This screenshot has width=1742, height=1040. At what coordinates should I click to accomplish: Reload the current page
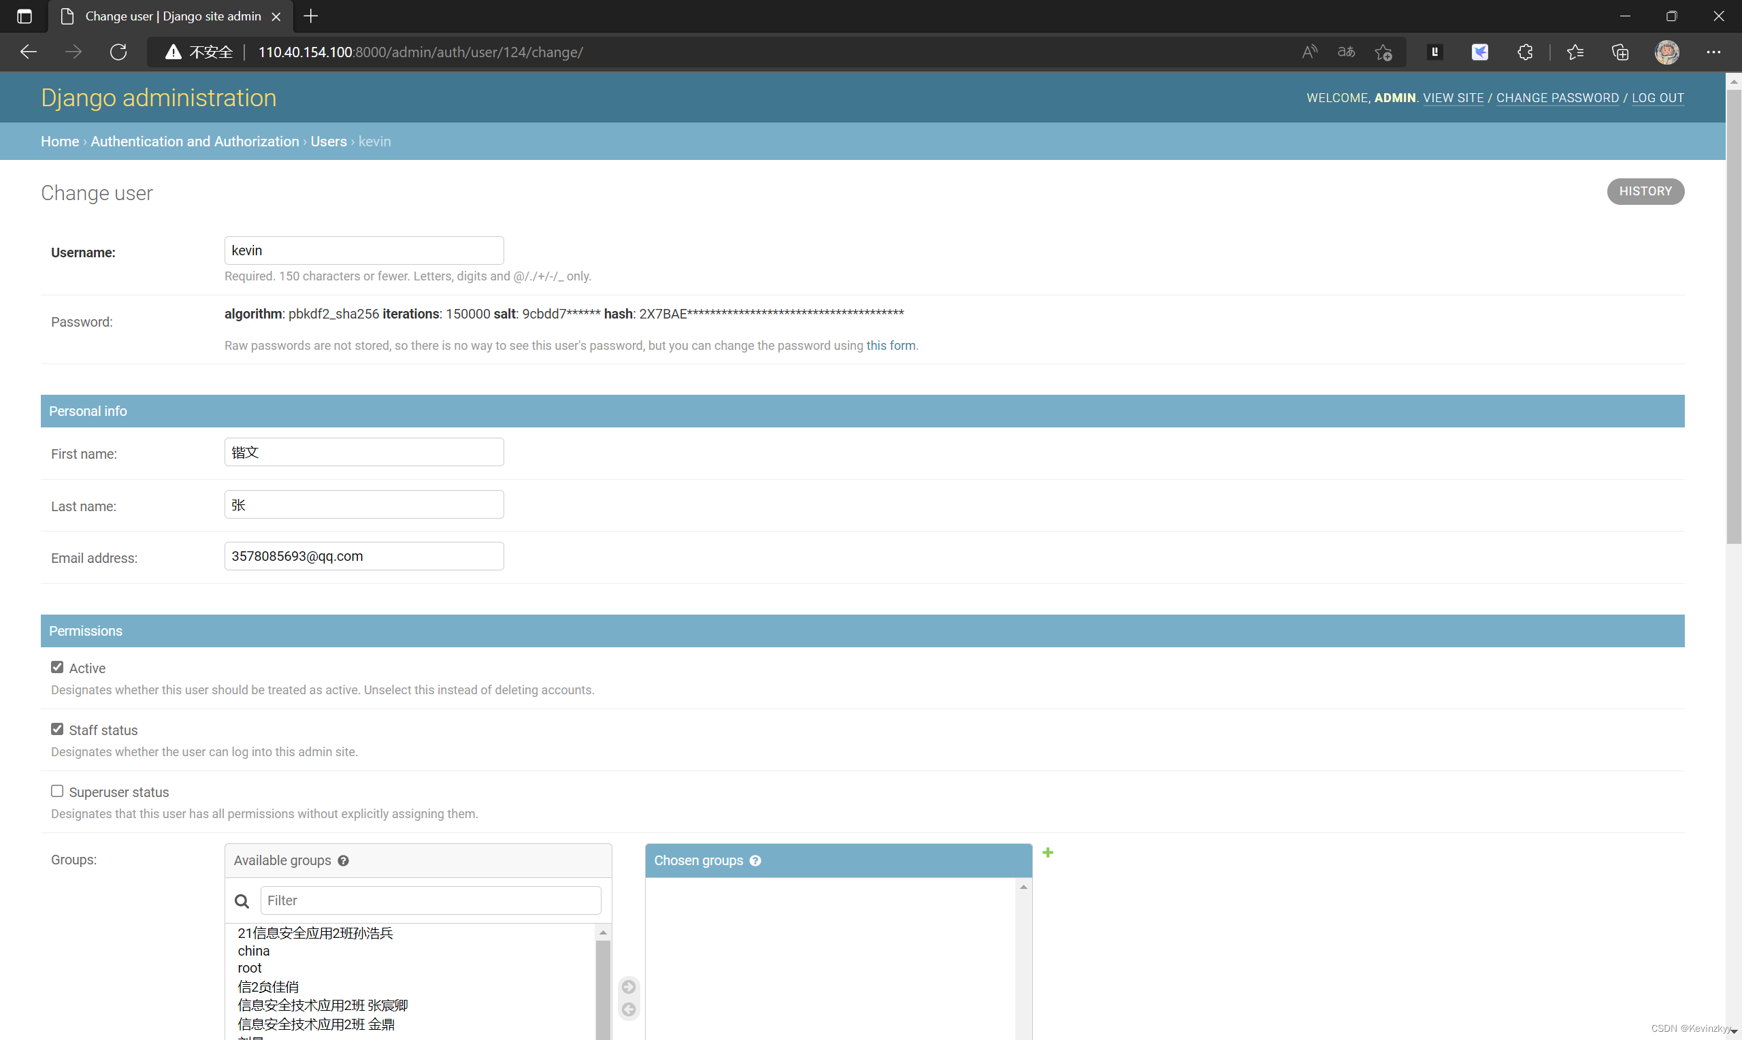click(x=118, y=52)
